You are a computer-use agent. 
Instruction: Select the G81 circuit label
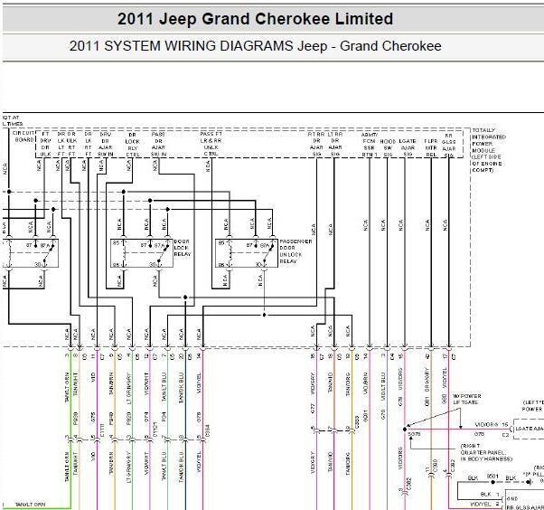point(427,401)
